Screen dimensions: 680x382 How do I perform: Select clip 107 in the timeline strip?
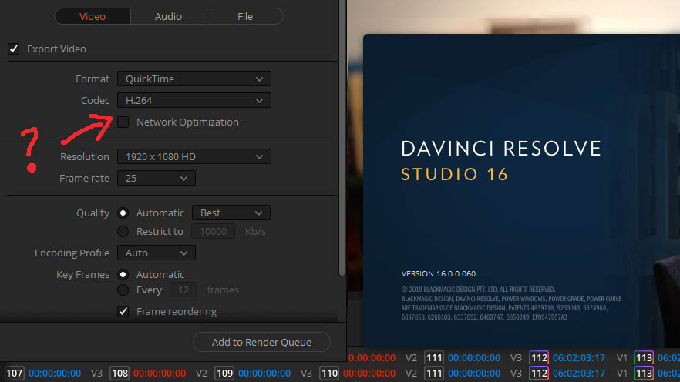click(15, 373)
